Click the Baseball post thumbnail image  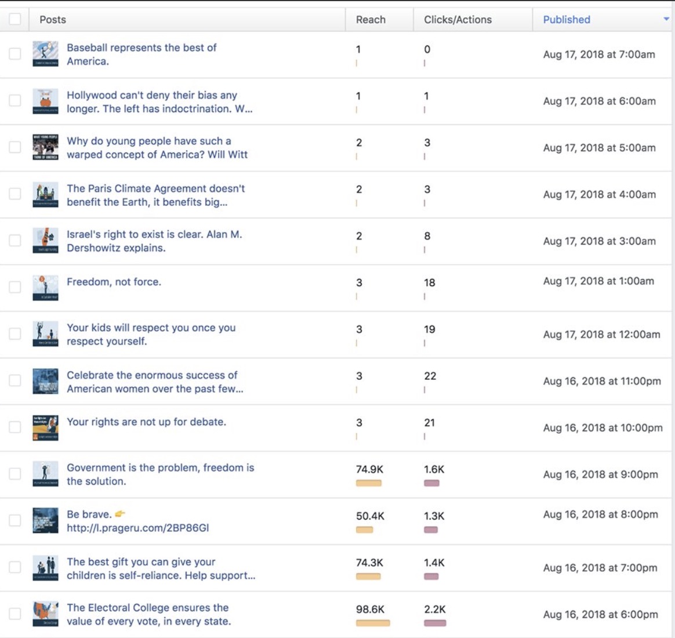pyautogui.click(x=45, y=55)
